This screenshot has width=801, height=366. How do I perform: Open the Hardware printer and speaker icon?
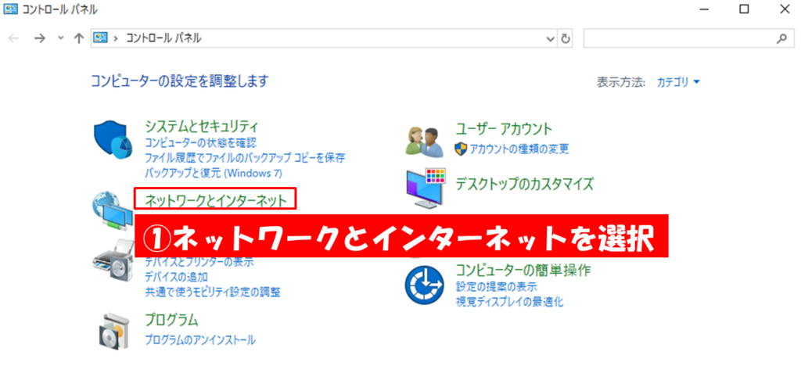point(113,260)
